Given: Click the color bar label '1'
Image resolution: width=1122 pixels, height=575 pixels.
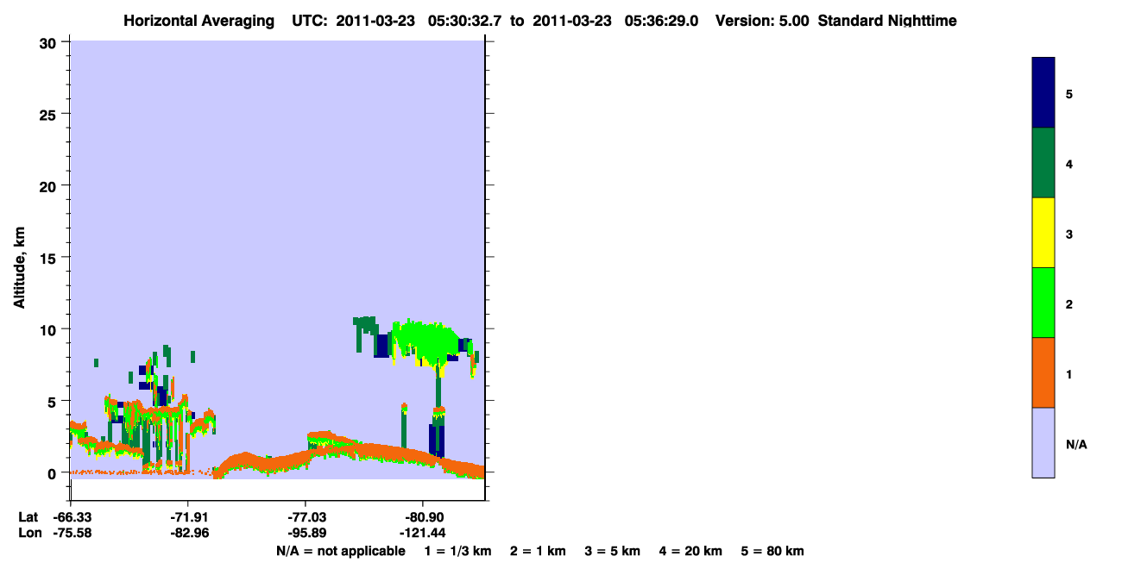Looking at the screenshot, I should (x=1069, y=374).
